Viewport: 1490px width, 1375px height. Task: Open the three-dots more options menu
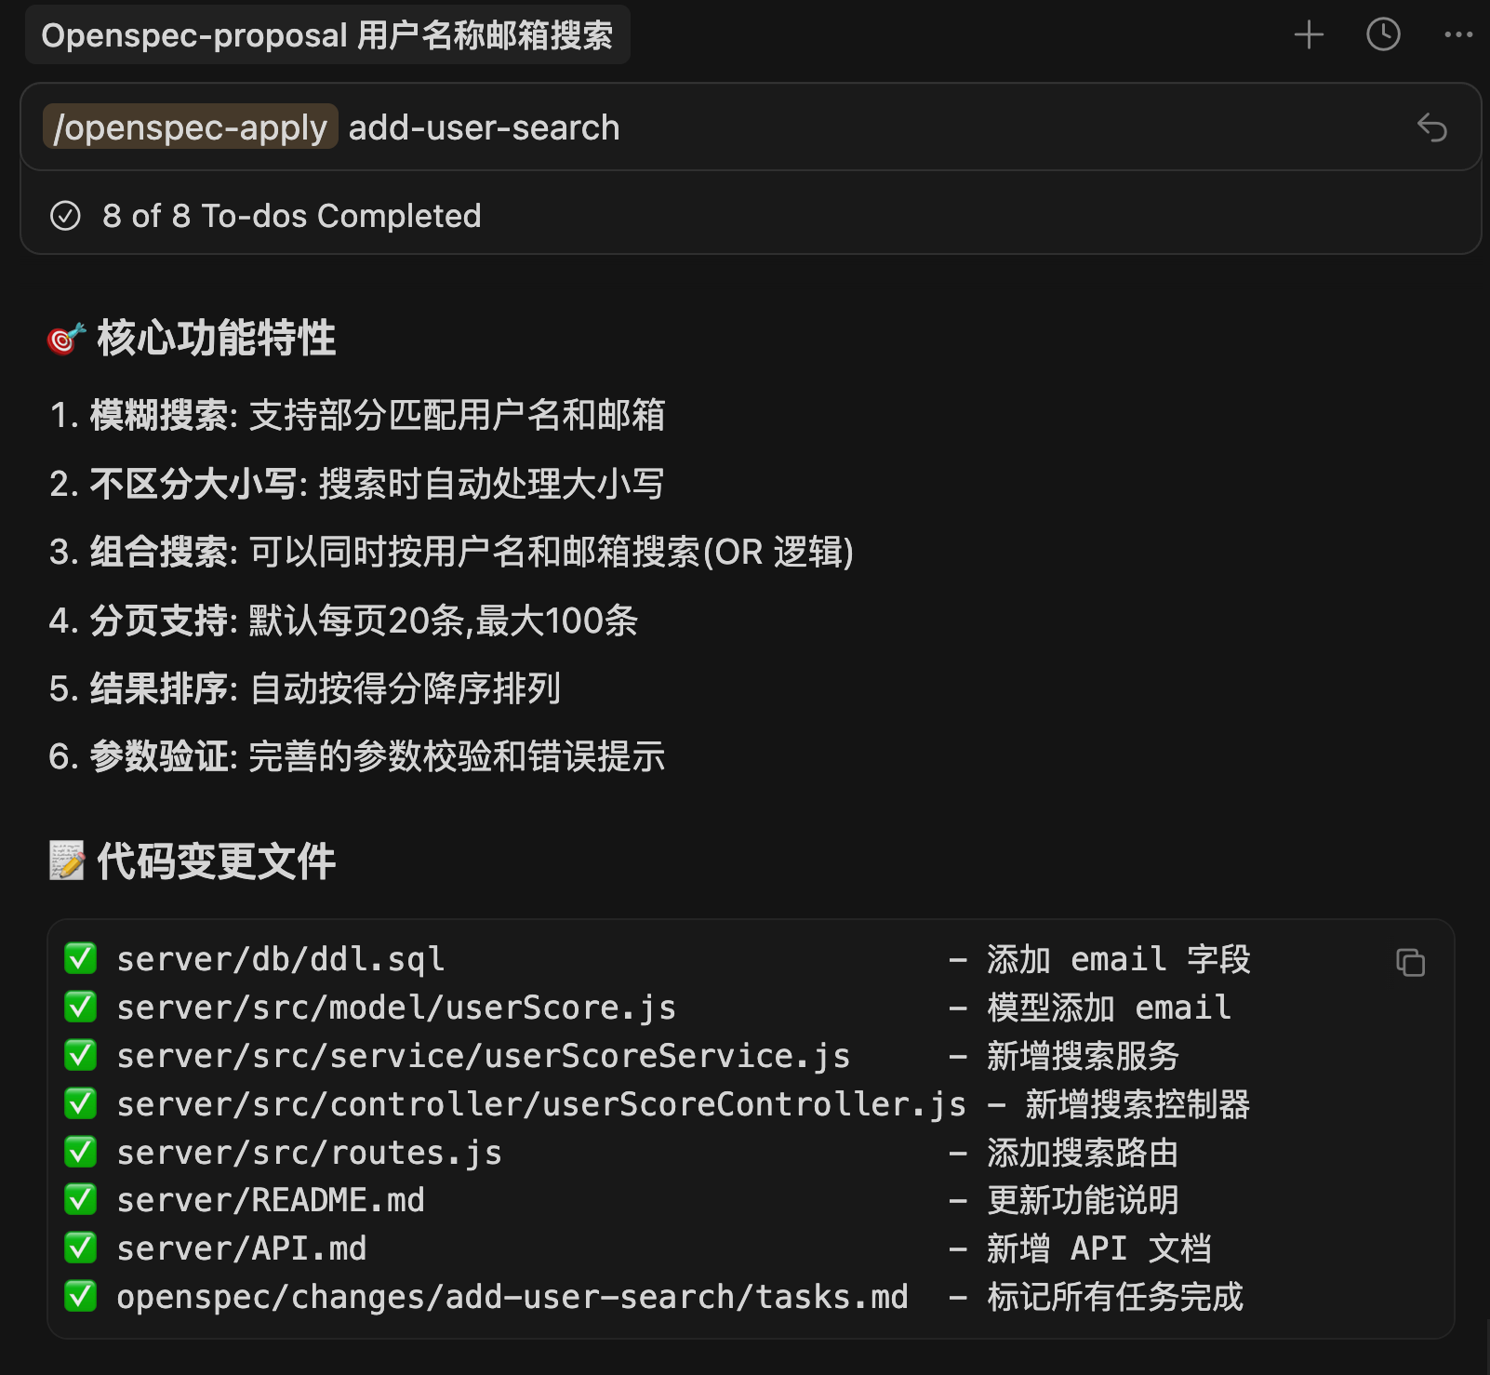1457,35
